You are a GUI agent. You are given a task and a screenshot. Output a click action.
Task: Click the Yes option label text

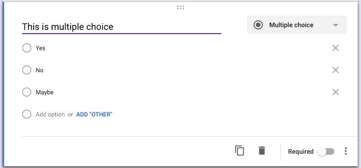tap(41, 48)
